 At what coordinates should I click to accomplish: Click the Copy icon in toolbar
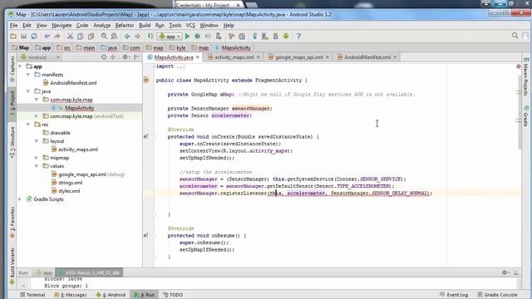pyautogui.click(x=81, y=37)
